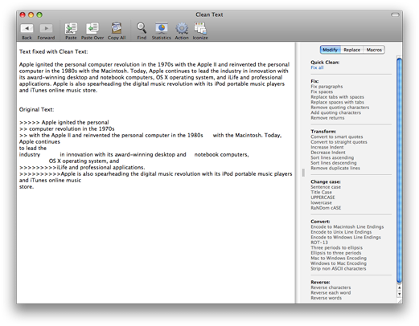Click the Fix all link
Image resolution: width=419 pixels, height=326 pixels.
(x=317, y=67)
